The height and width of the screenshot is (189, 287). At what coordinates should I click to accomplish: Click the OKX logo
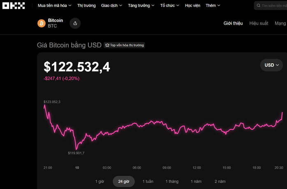coord(14,6)
